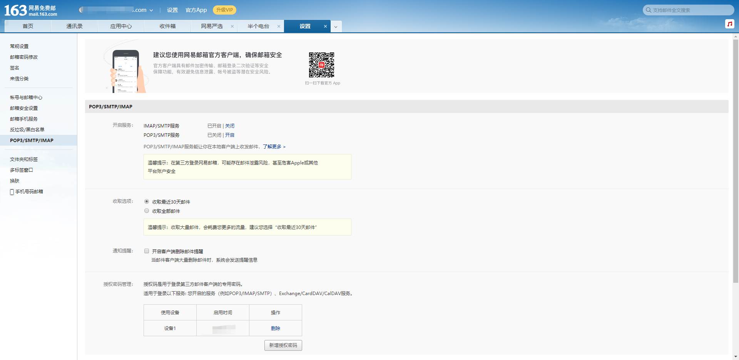Click the search magnifier icon

[649, 10]
